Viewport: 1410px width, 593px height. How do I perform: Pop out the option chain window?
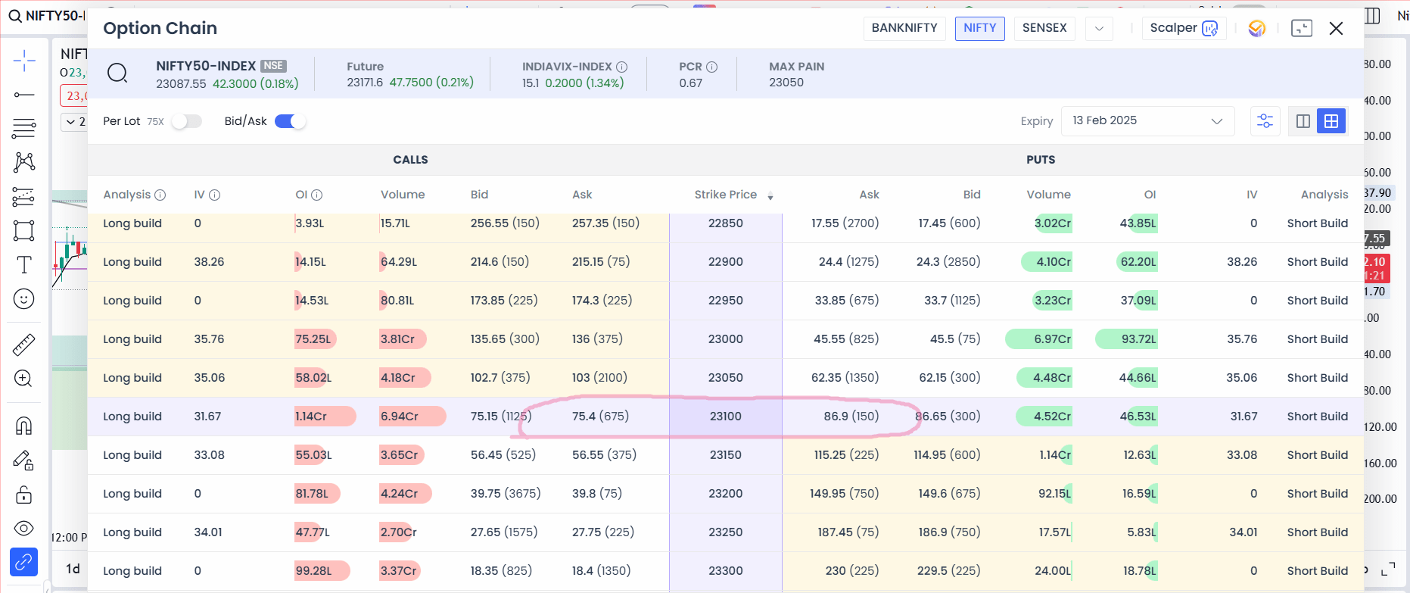tap(1302, 28)
